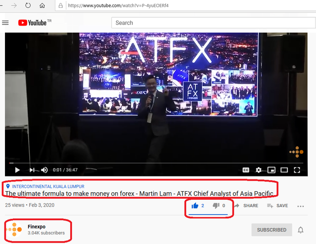Skip to next video
The width and height of the screenshot is (316, 244).
pyautogui.click(x=32, y=170)
